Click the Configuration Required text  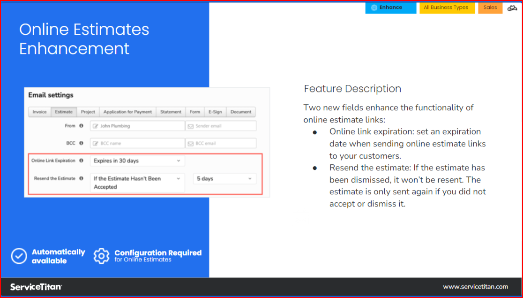coord(158,253)
